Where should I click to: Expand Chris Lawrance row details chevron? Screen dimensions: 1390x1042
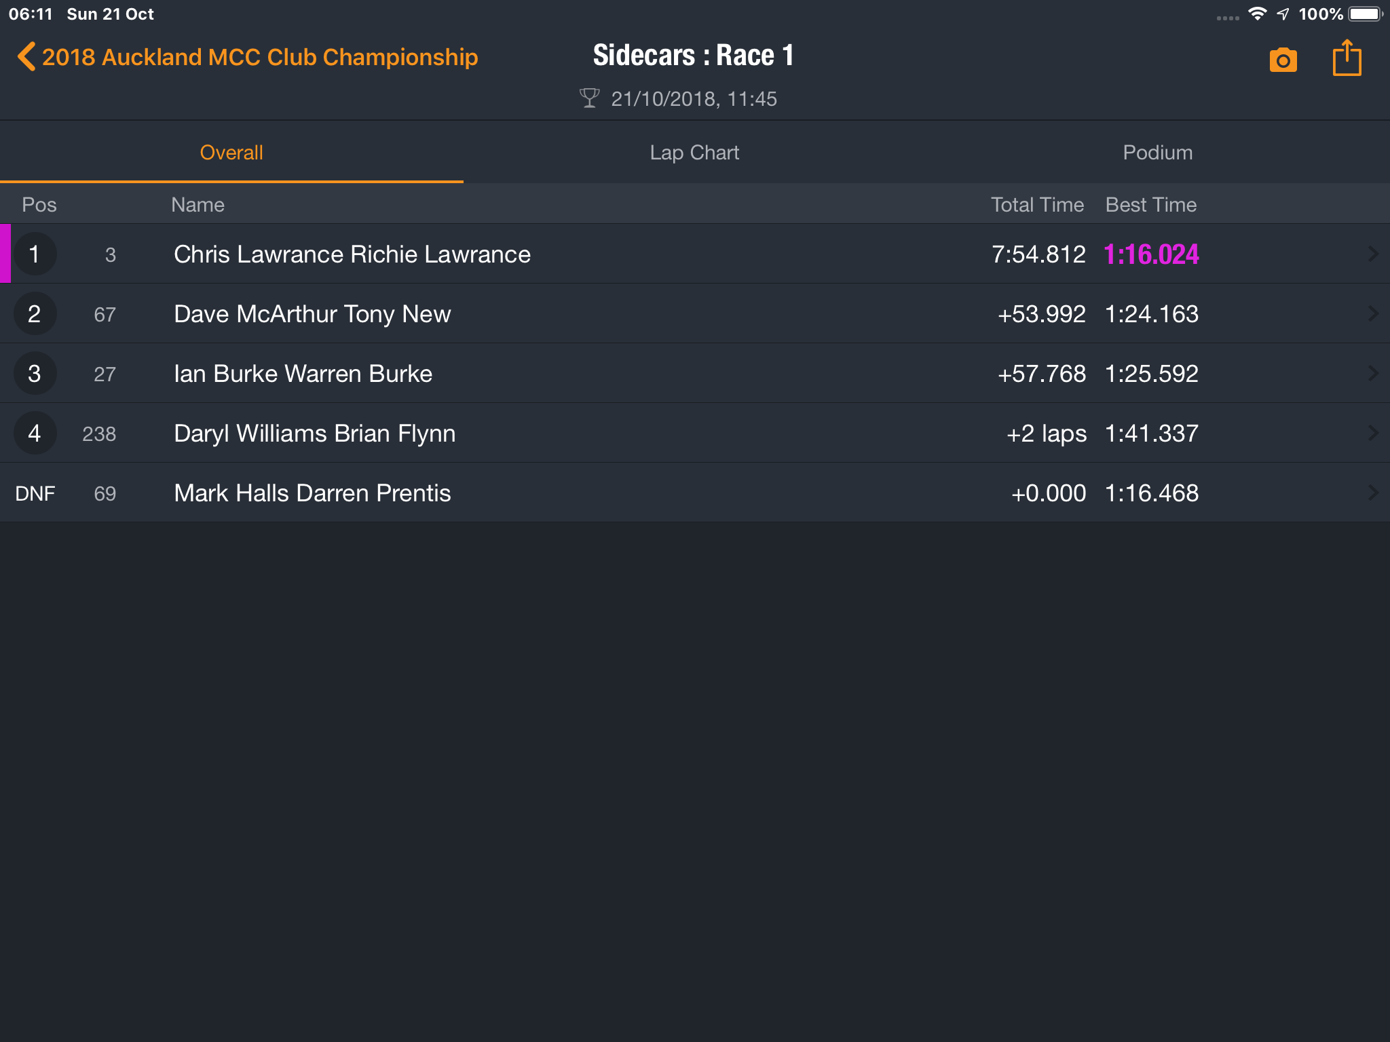1373,254
